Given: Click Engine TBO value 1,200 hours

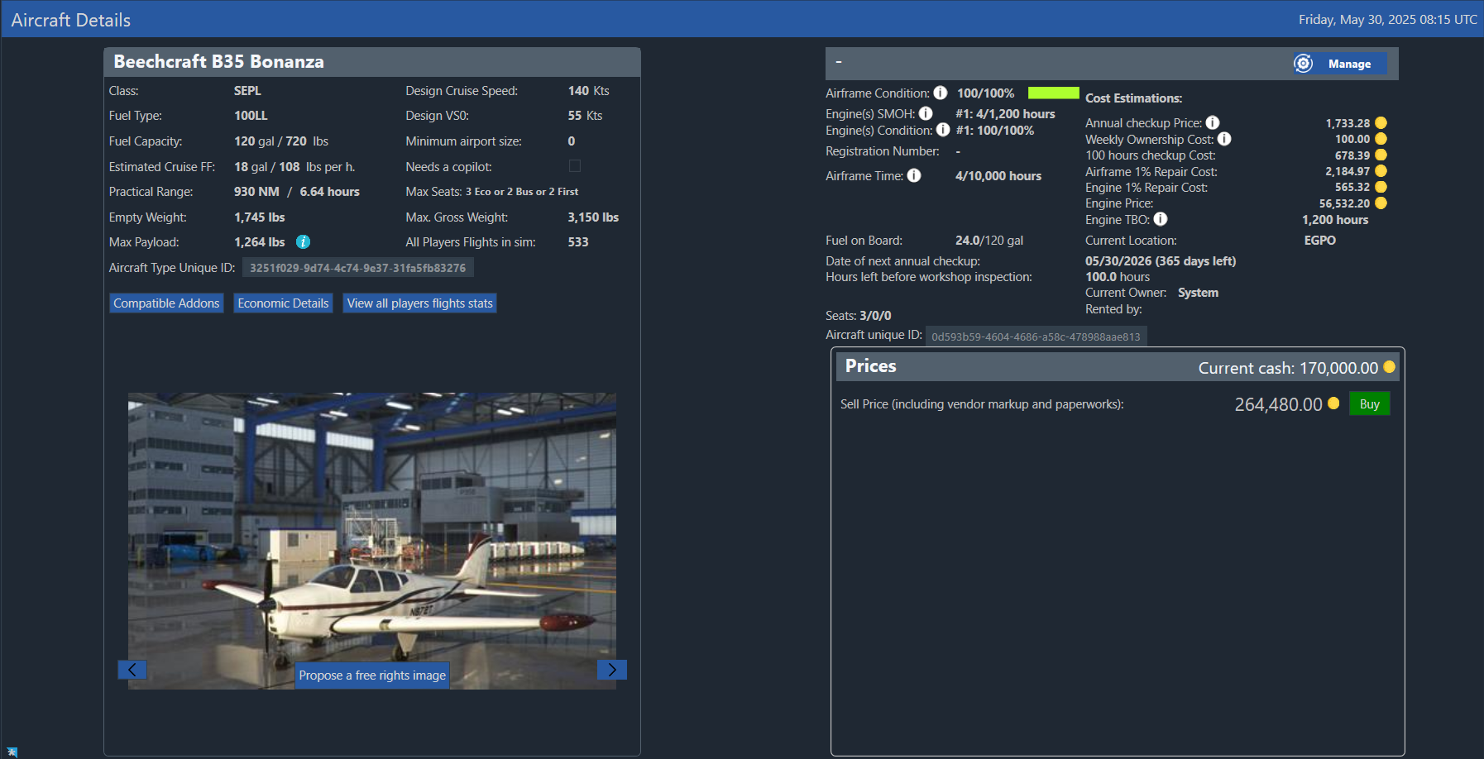Looking at the screenshot, I should [x=1335, y=220].
